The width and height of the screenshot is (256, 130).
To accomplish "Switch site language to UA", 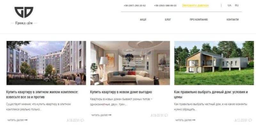I will (x=229, y=5).
